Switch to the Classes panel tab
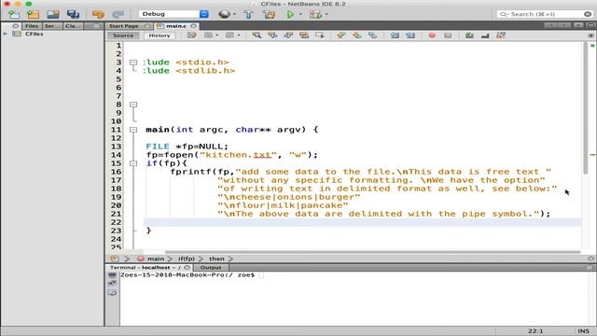 pyautogui.click(x=73, y=26)
